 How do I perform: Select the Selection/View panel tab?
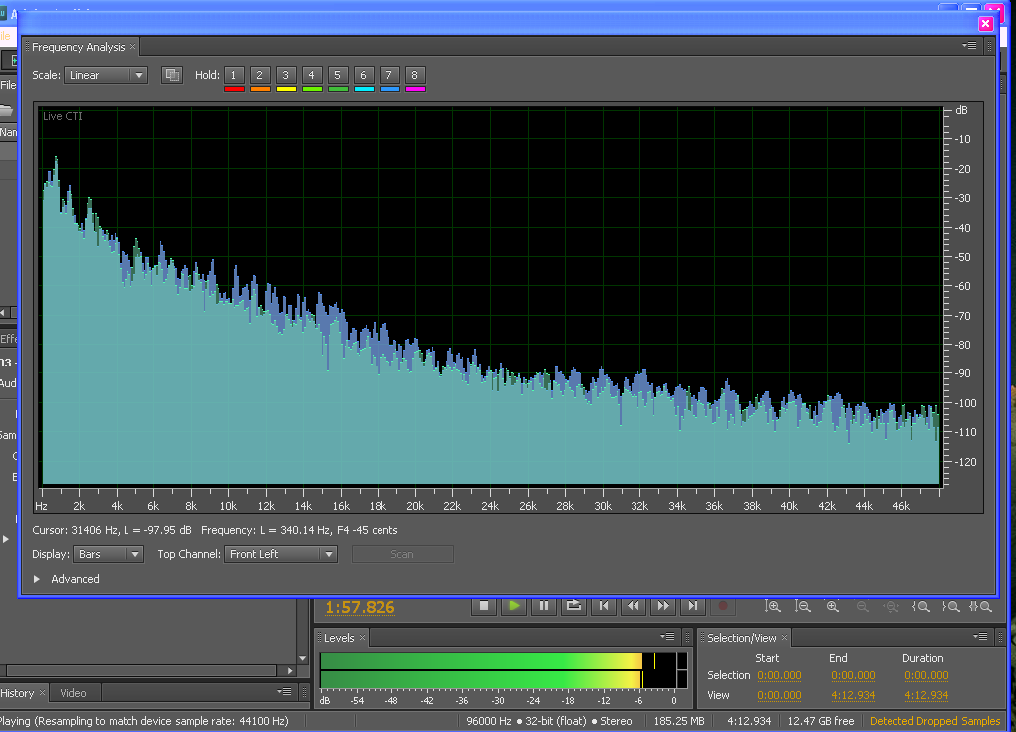pyautogui.click(x=741, y=638)
